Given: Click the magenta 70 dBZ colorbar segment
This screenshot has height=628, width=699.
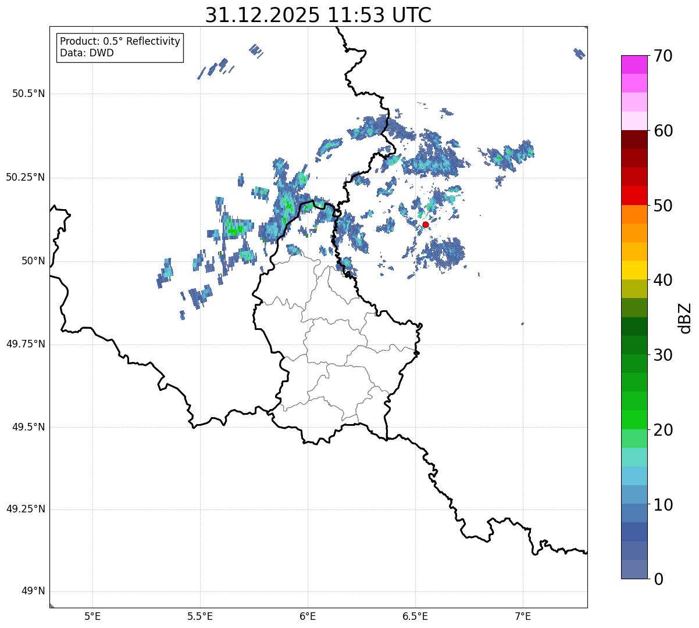Looking at the screenshot, I should point(634,64).
